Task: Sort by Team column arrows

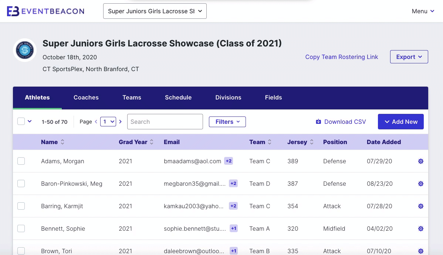Action: pos(270,142)
